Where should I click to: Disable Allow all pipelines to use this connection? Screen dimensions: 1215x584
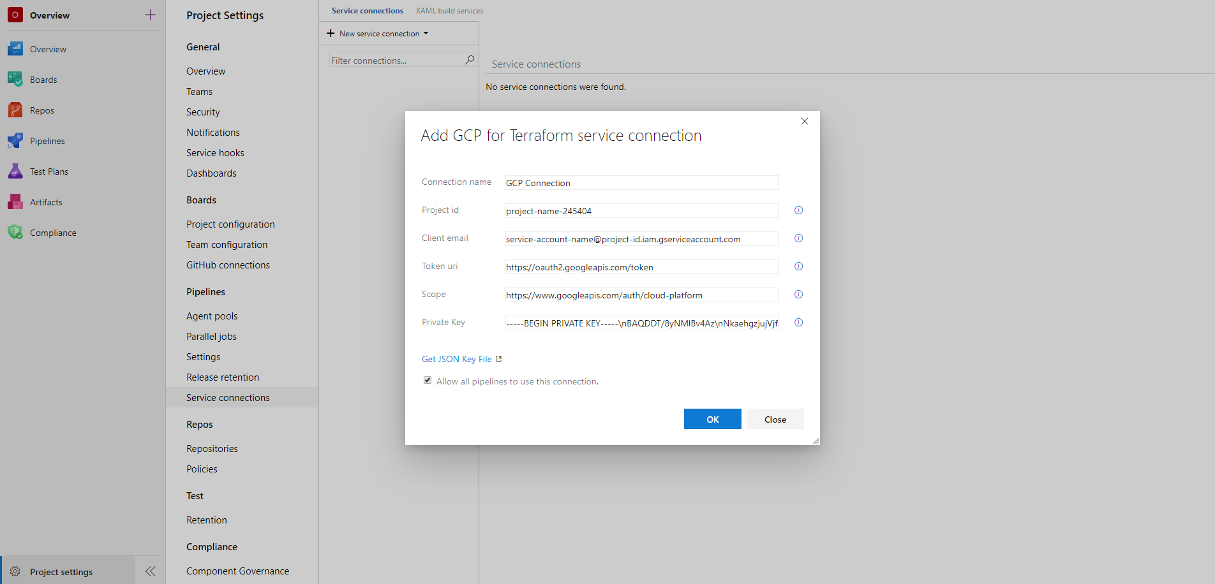(428, 380)
